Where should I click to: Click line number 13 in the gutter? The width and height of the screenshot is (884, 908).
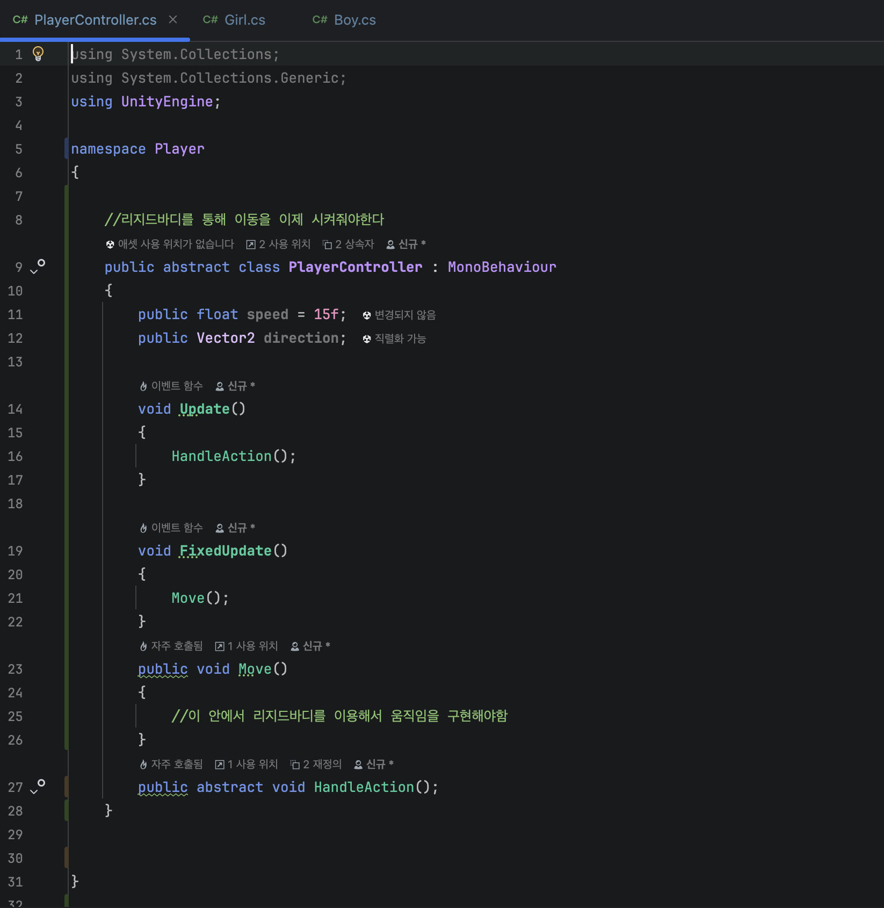click(15, 362)
